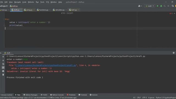Open Version Control tool window
Screen dimensions: 176x99
6,95
